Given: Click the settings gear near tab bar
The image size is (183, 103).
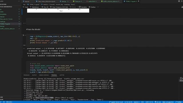Looking at the screenshot, I should (179, 1).
